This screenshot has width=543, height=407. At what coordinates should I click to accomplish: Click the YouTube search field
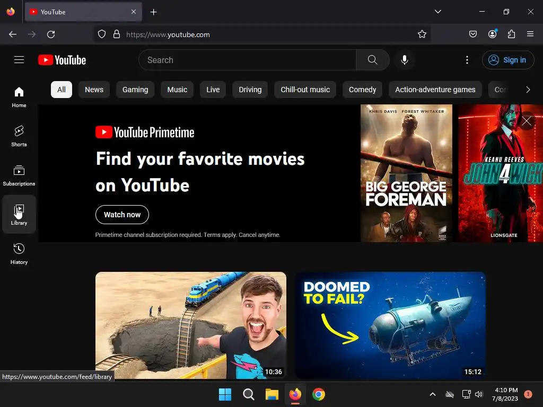pyautogui.click(x=247, y=60)
